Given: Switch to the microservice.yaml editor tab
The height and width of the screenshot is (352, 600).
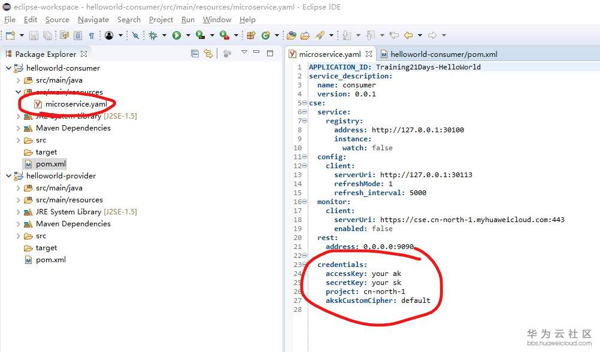Looking at the screenshot, I should coord(329,54).
